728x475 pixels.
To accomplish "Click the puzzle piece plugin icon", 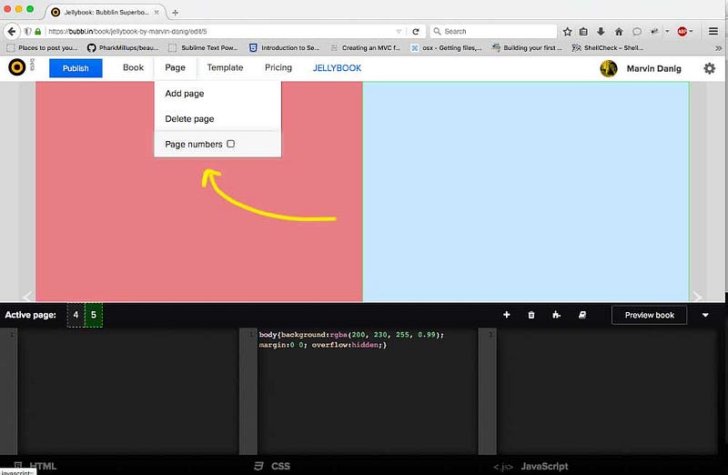I will (x=556, y=315).
